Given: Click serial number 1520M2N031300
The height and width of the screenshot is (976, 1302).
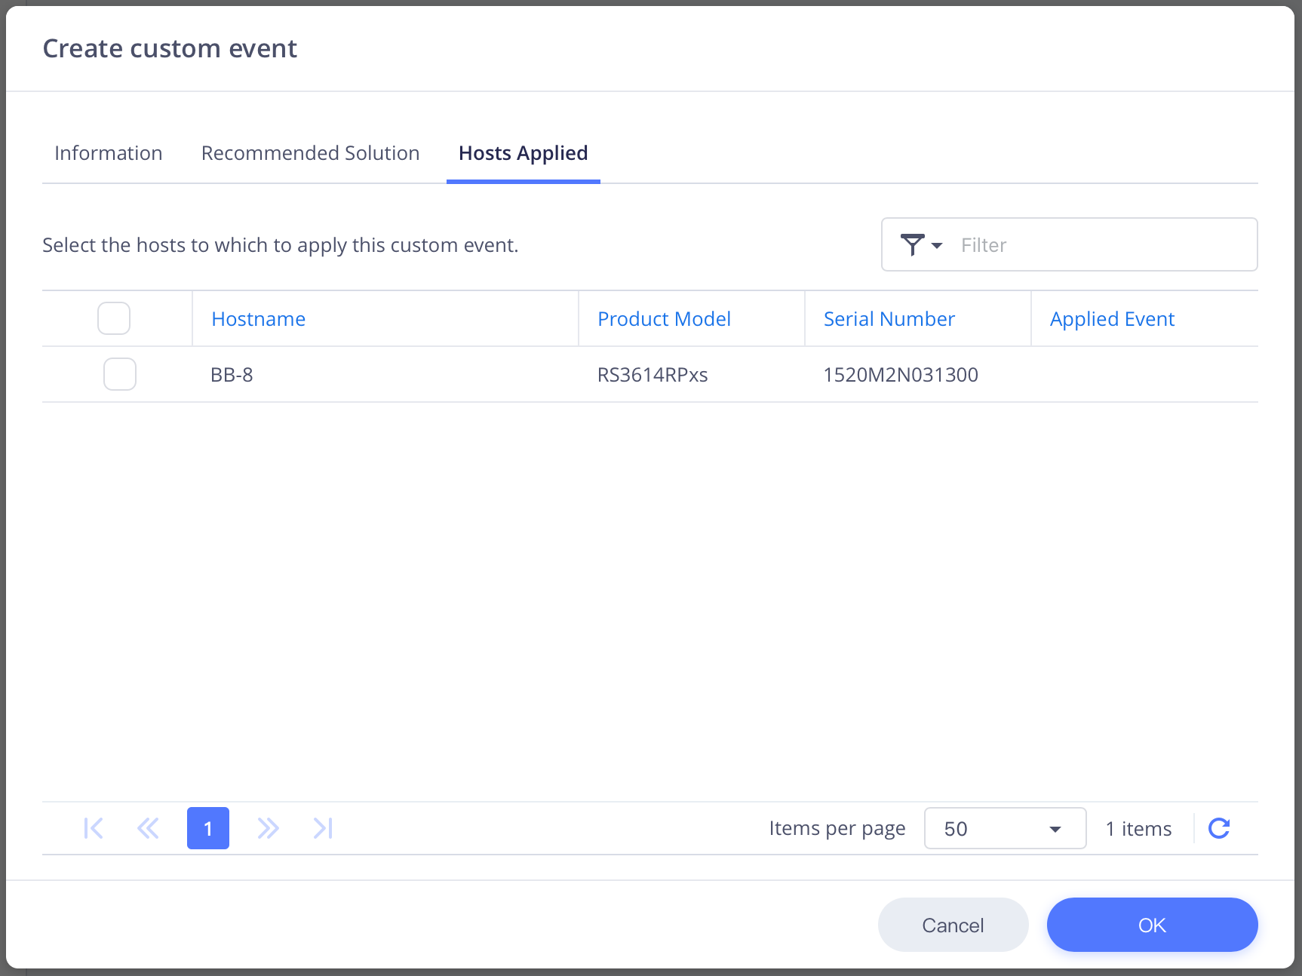Looking at the screenshot, I should tap(901, 375).
